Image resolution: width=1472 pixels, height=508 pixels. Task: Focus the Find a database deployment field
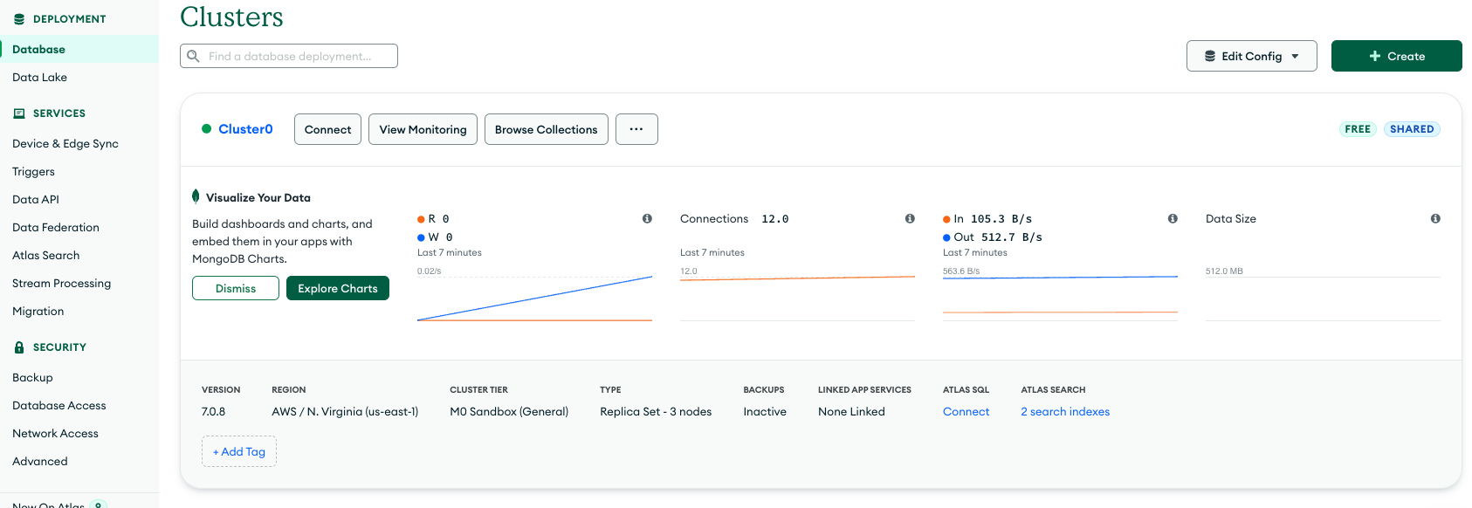pyautogui.click(x=297, y=56)
